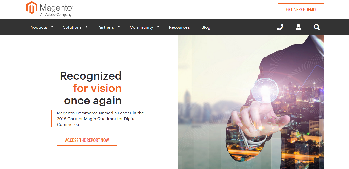Go to the Resources page
Viewport: 349px width, 169px height.
179,27
